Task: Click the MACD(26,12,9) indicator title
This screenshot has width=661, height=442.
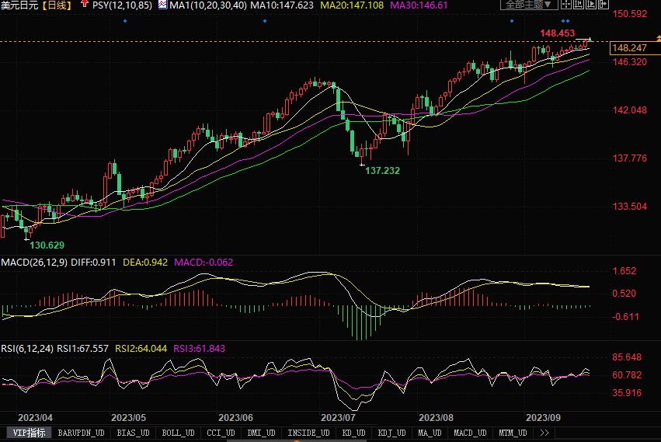Action: click(x=33, y=263)
